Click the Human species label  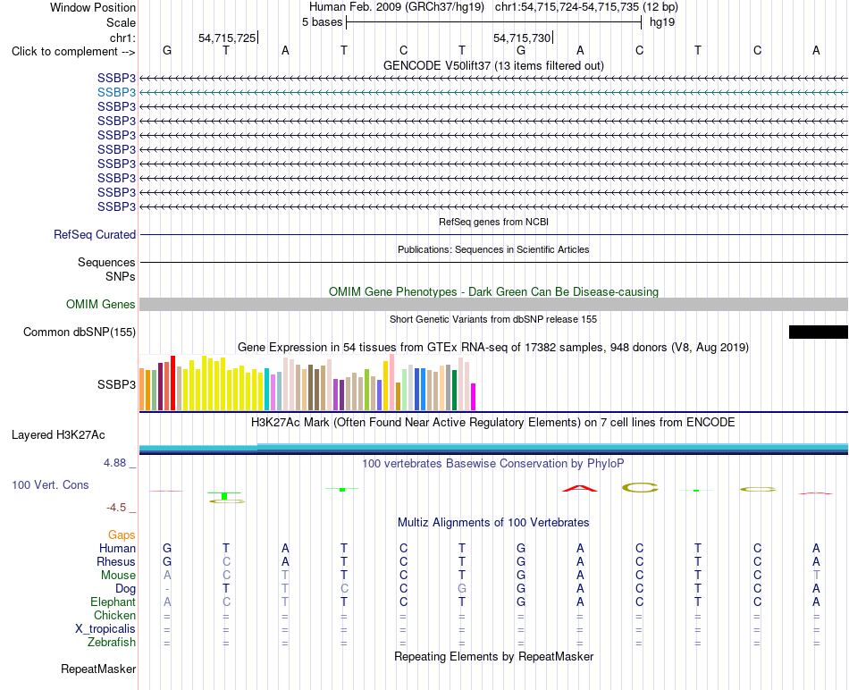tap(117, 548)
